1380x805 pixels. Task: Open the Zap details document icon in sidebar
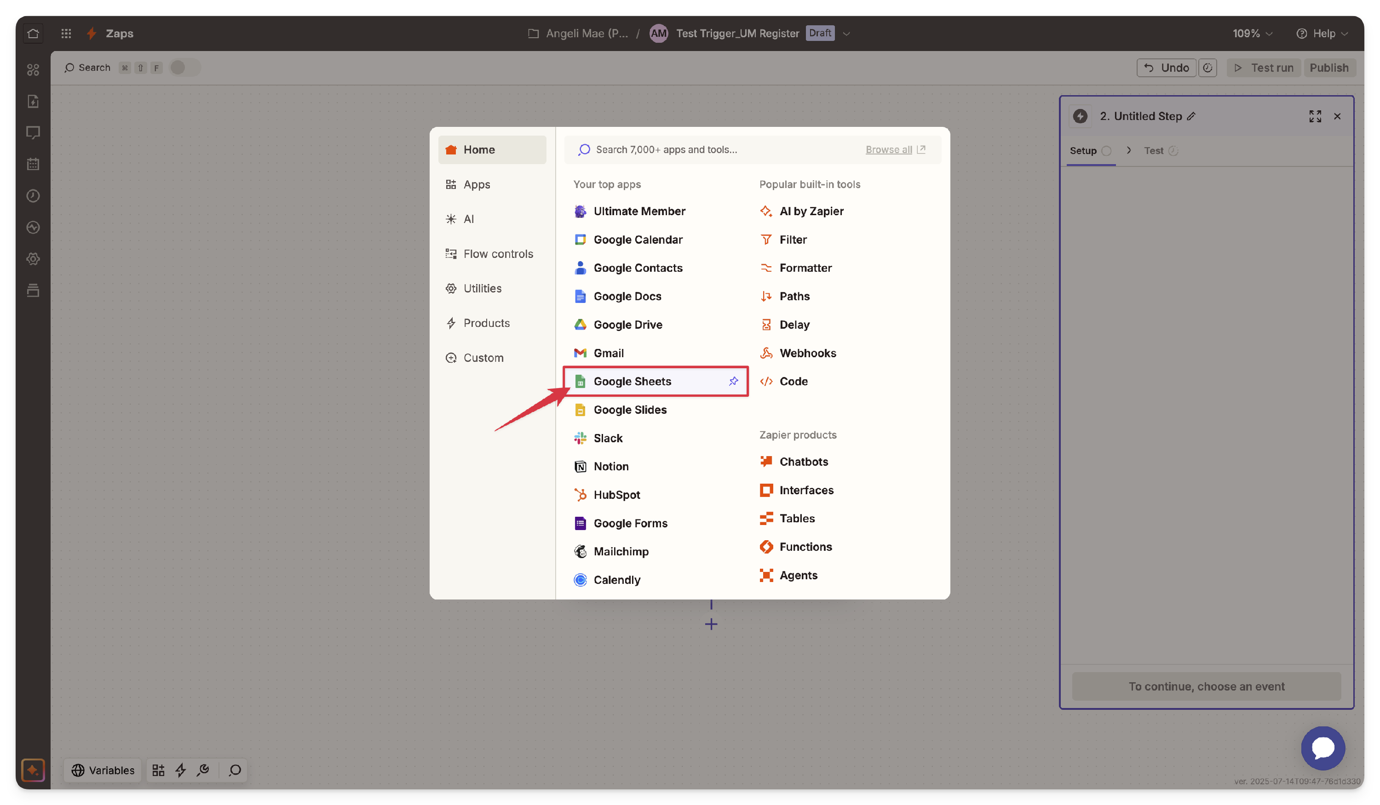click(x=33, y=101)
